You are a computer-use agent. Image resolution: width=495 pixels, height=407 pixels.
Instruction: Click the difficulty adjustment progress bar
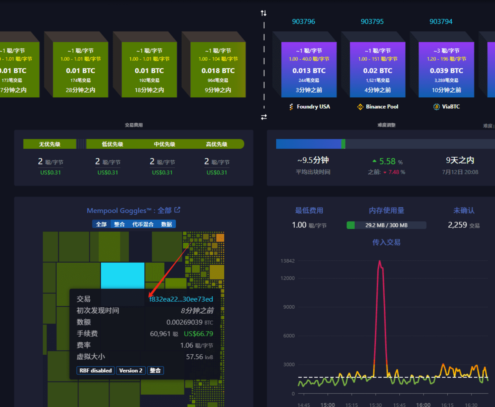click(x=385, y=144)
